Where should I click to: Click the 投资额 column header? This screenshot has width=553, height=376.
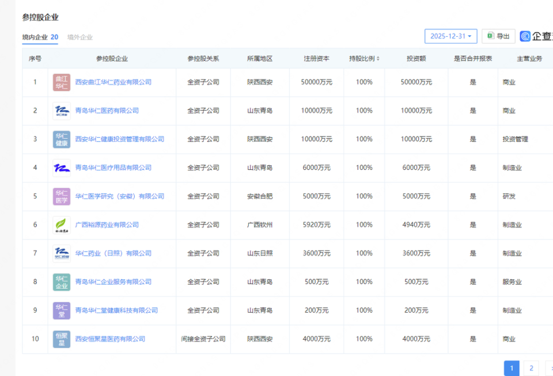416,59
